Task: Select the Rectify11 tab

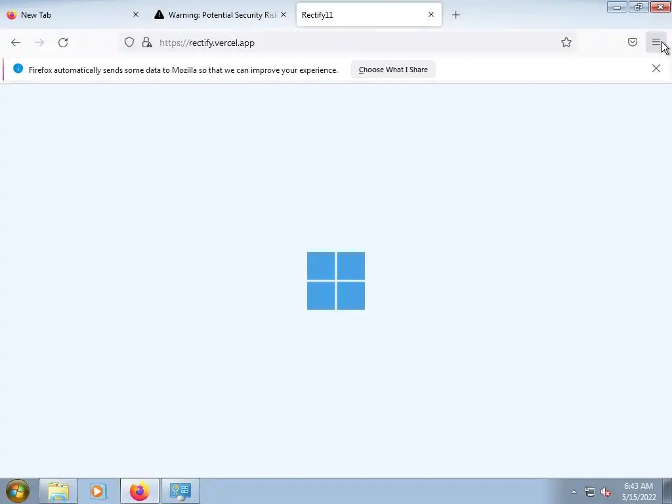Action: 369,14
